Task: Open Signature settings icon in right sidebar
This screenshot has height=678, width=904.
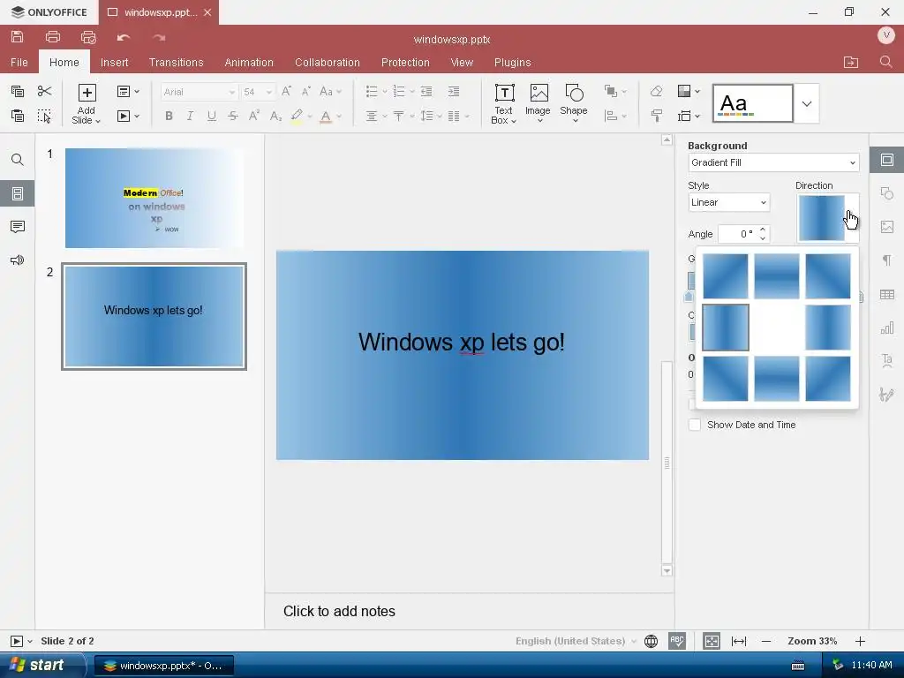Action: coord(886,395)
